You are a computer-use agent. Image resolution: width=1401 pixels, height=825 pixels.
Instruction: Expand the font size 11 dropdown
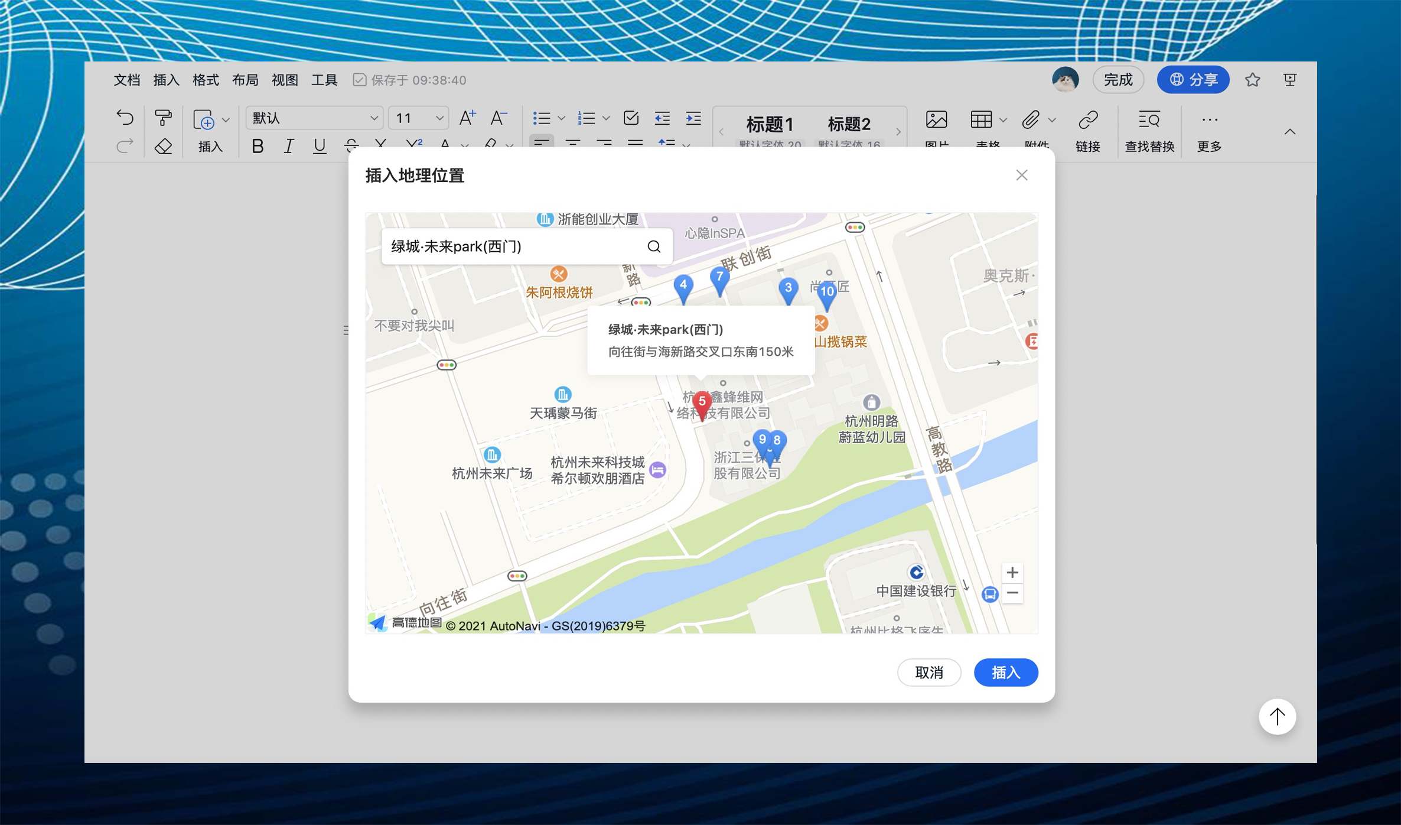click(418, 118)
